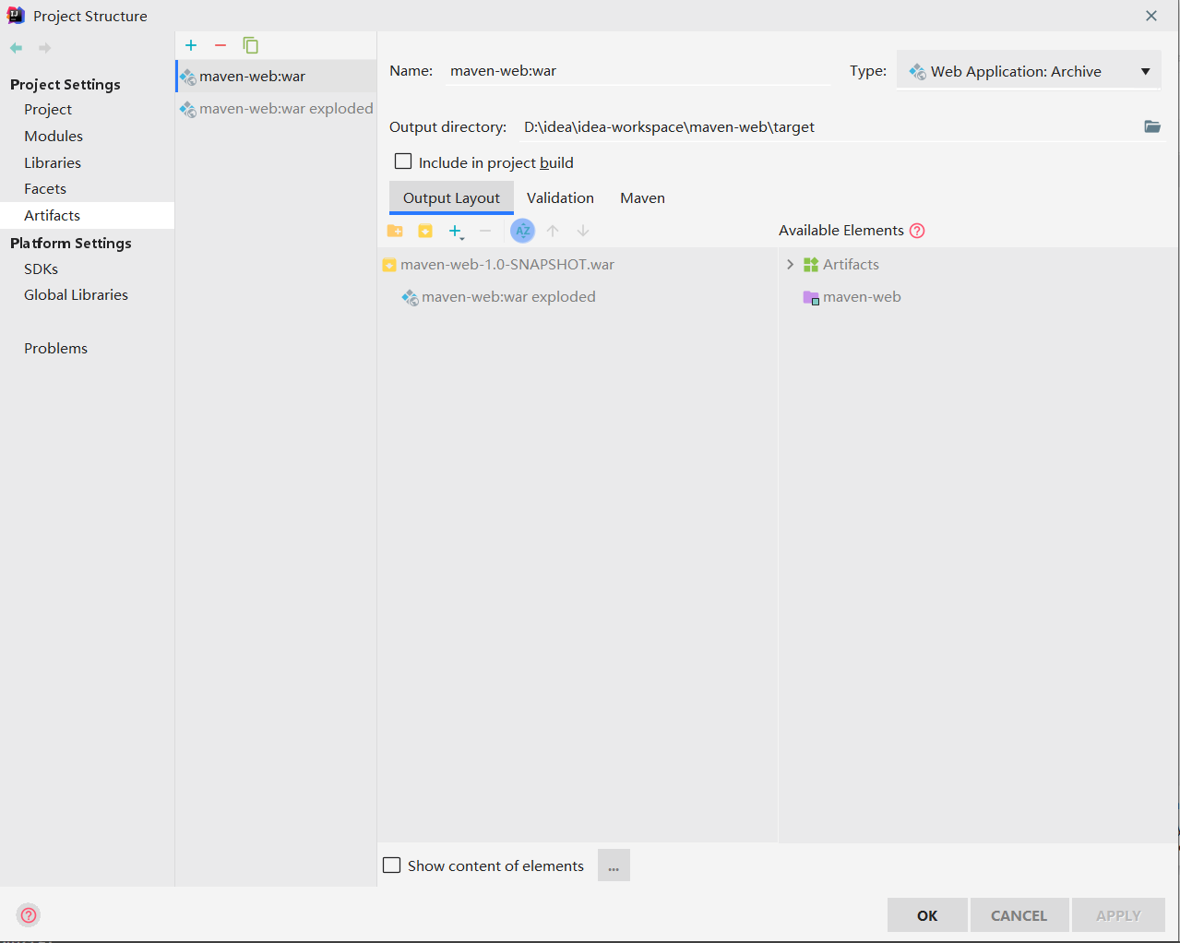Select maven-web:war exploded artifact in list
This screenshot has height=943, width=1180.
coord(276,109)
